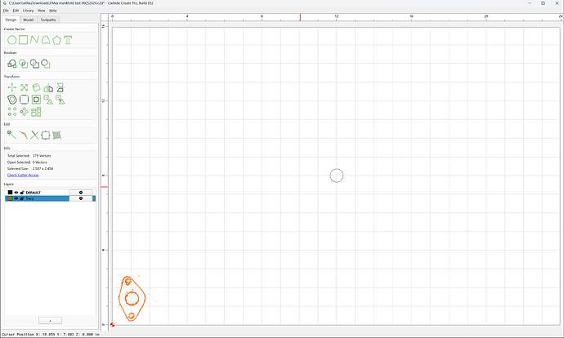Select the Curve vector tool
This screenshot has height=338, width=564.
pos(46,40)
